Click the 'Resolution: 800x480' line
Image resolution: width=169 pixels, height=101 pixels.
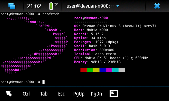(x=94, y=50)
